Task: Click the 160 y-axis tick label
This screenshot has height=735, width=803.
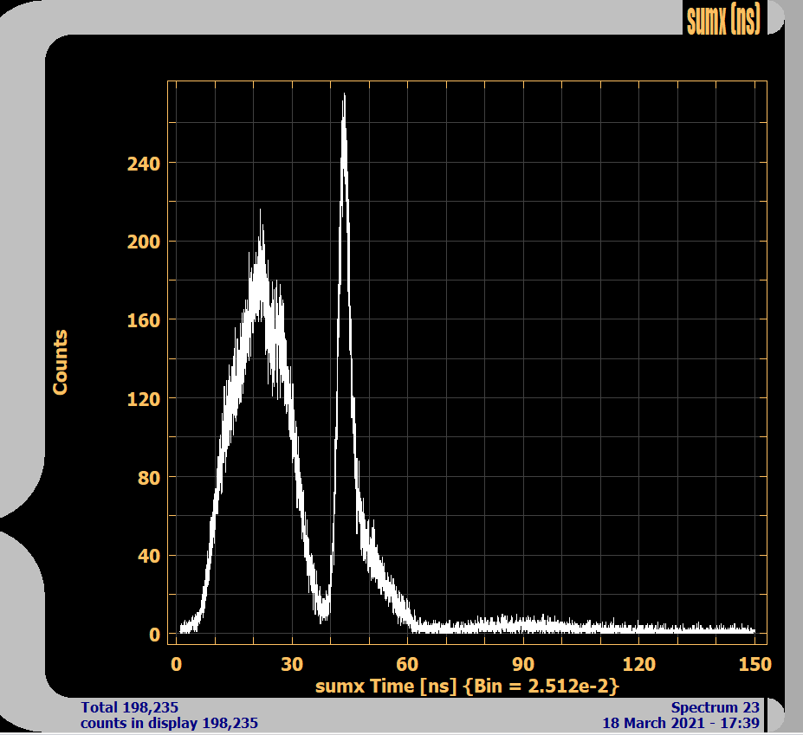Action: point(143,320)
